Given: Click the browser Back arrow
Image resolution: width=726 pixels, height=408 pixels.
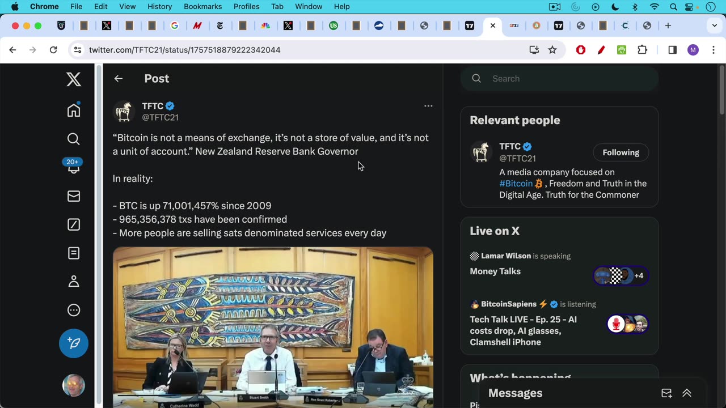Looking at the screenshot, I should [x=12, y=50].
